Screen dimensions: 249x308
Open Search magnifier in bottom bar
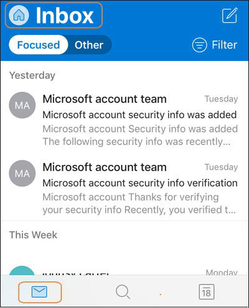click(x=123, y=292)
